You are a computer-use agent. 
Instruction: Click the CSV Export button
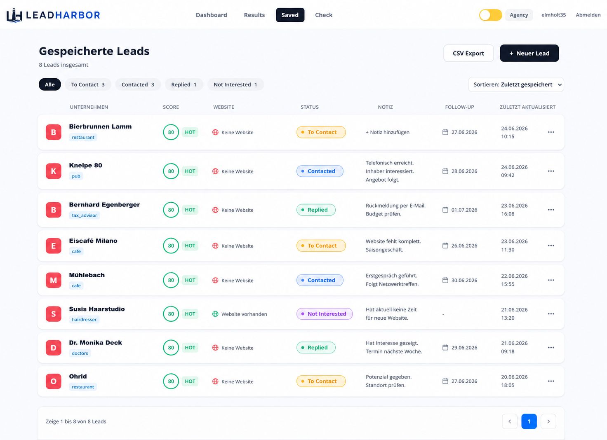[468, 53]
